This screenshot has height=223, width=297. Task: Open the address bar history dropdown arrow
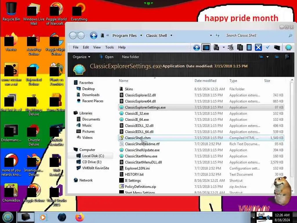point(211,35)
